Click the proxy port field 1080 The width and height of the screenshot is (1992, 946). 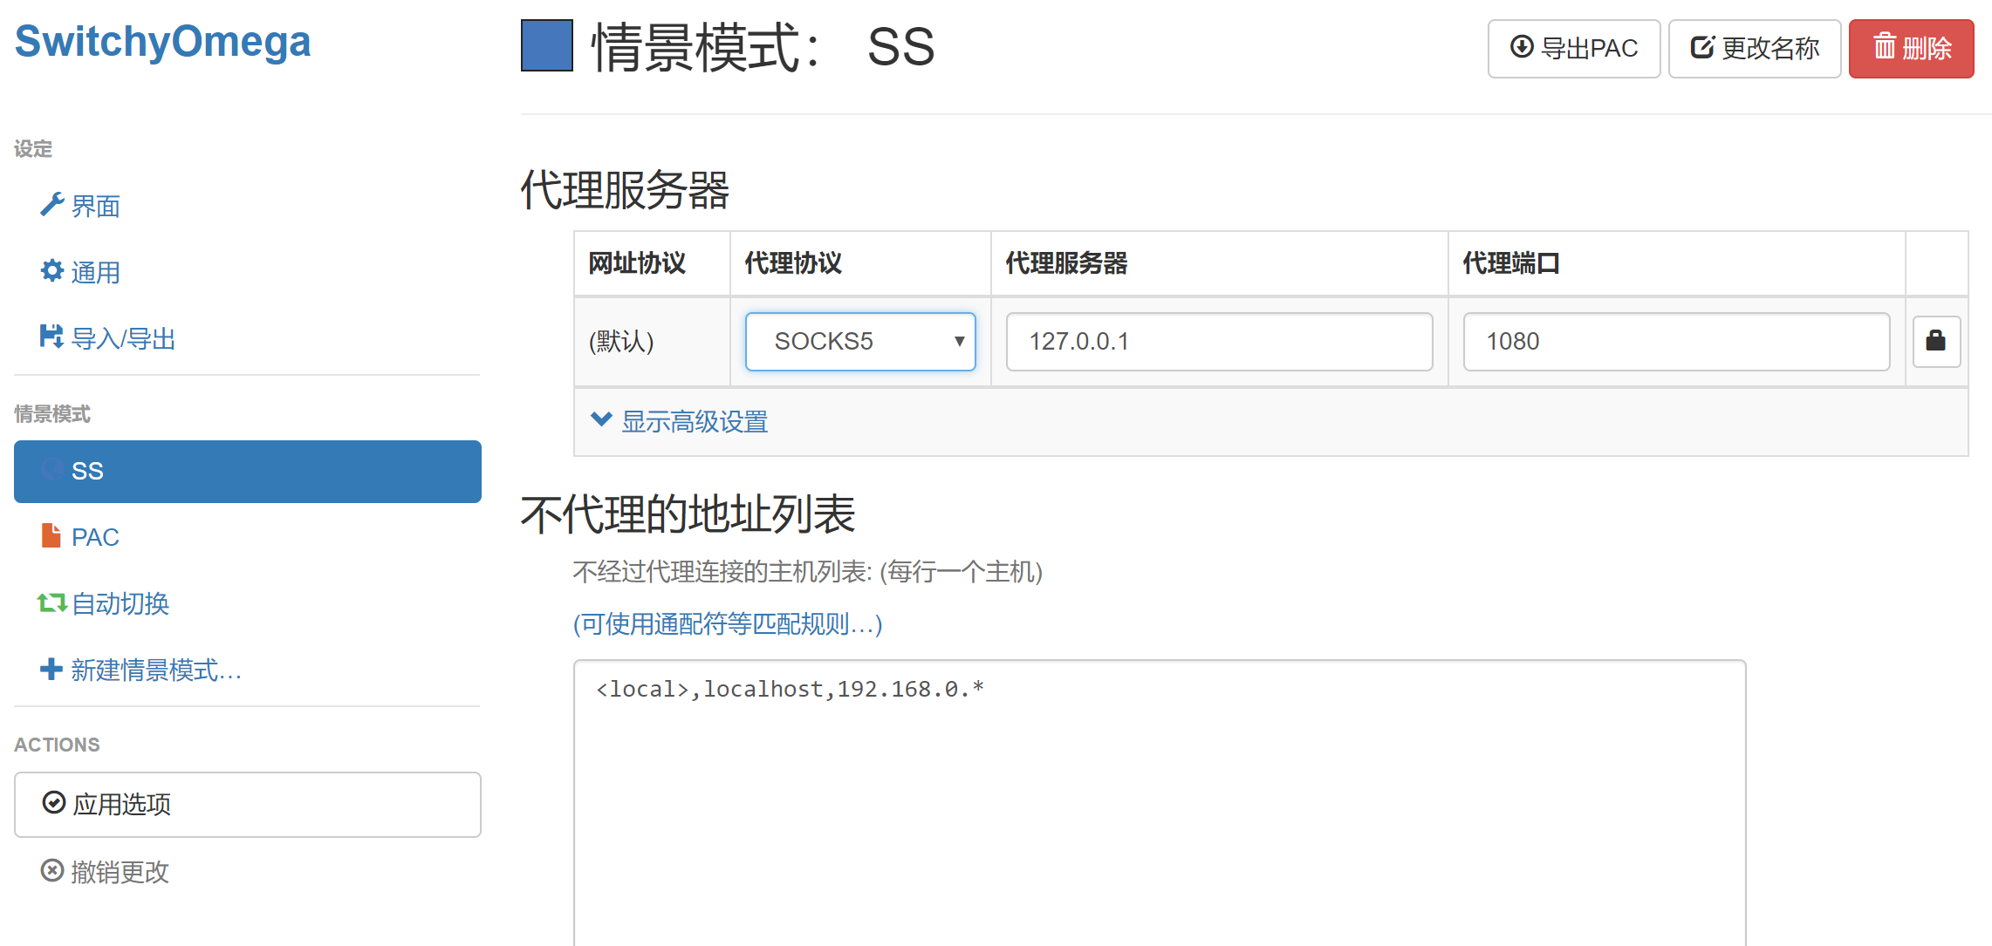click(1675, 342)
